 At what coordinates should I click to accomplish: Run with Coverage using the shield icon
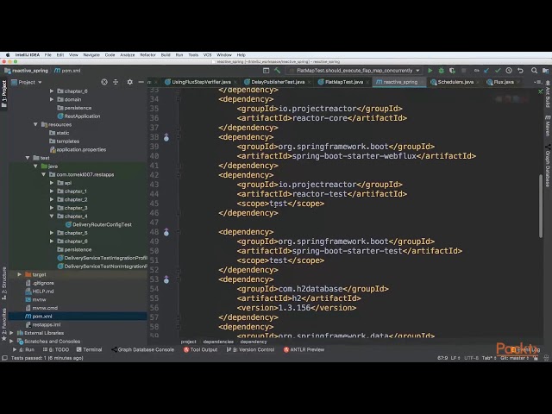click(452, 71)
